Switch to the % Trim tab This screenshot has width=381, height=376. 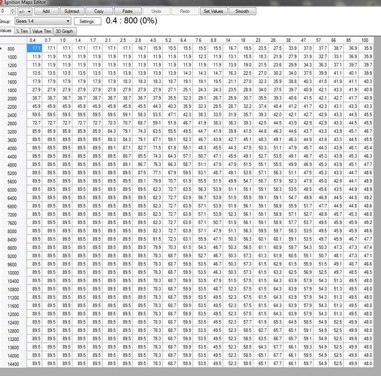(x=22, y=31)
